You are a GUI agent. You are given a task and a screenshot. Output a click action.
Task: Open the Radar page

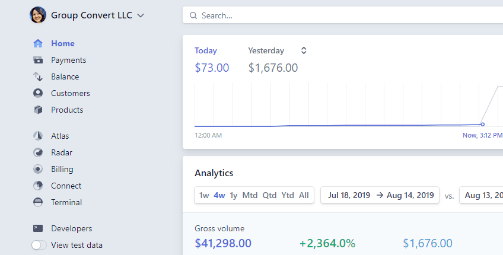[62, 152]
